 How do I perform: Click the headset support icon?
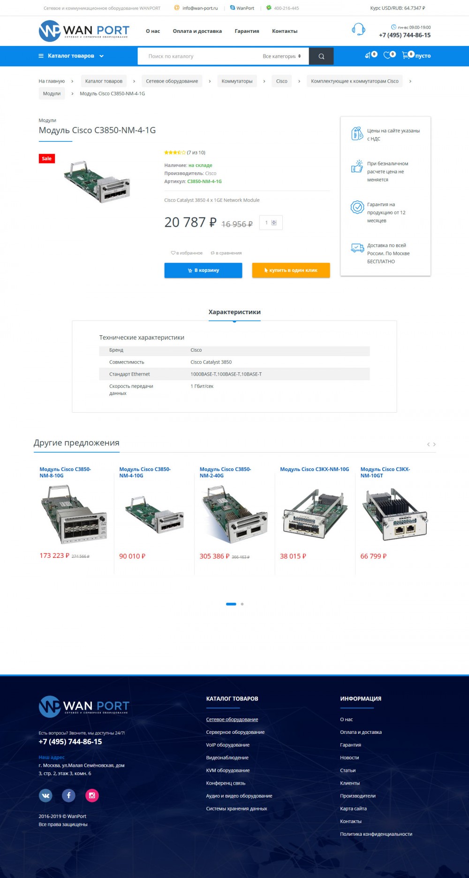358,30
